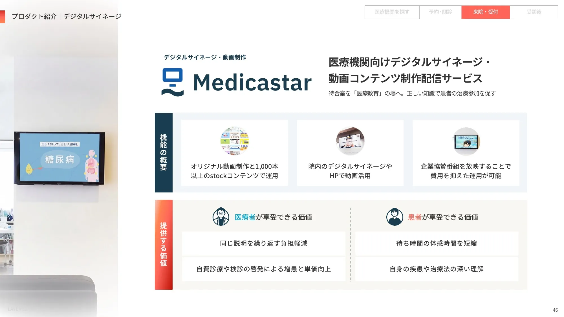Click the page number 46
The height and width of the screenshot is (317, 564).
(x=555, y=310)
